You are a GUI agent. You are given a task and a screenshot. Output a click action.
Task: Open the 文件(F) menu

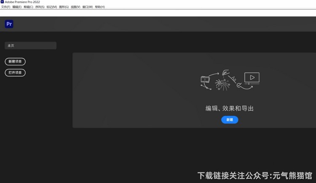pyautogui.click(x=5, y=7)
